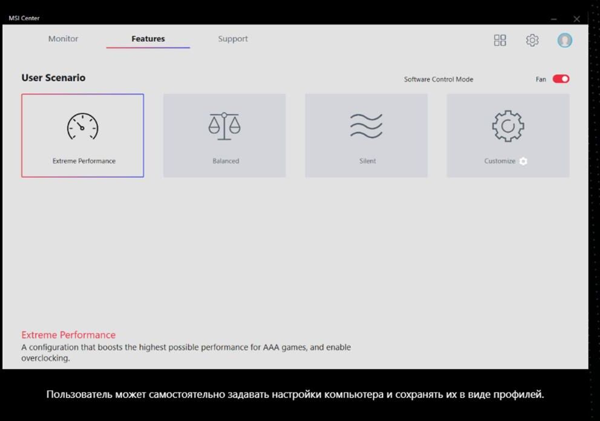
Task: Open the apps grid icon
Action: click(x=500, y=40)
